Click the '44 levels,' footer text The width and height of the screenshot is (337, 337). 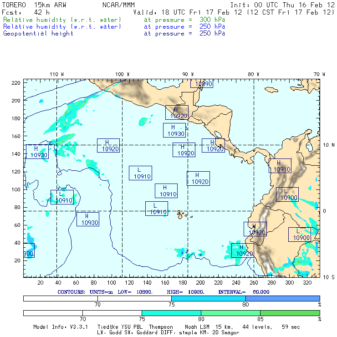[x=257, y=327]
